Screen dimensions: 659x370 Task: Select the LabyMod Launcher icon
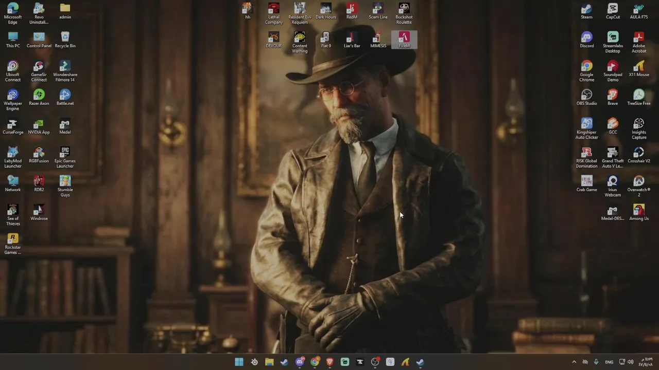pos(13,157)
